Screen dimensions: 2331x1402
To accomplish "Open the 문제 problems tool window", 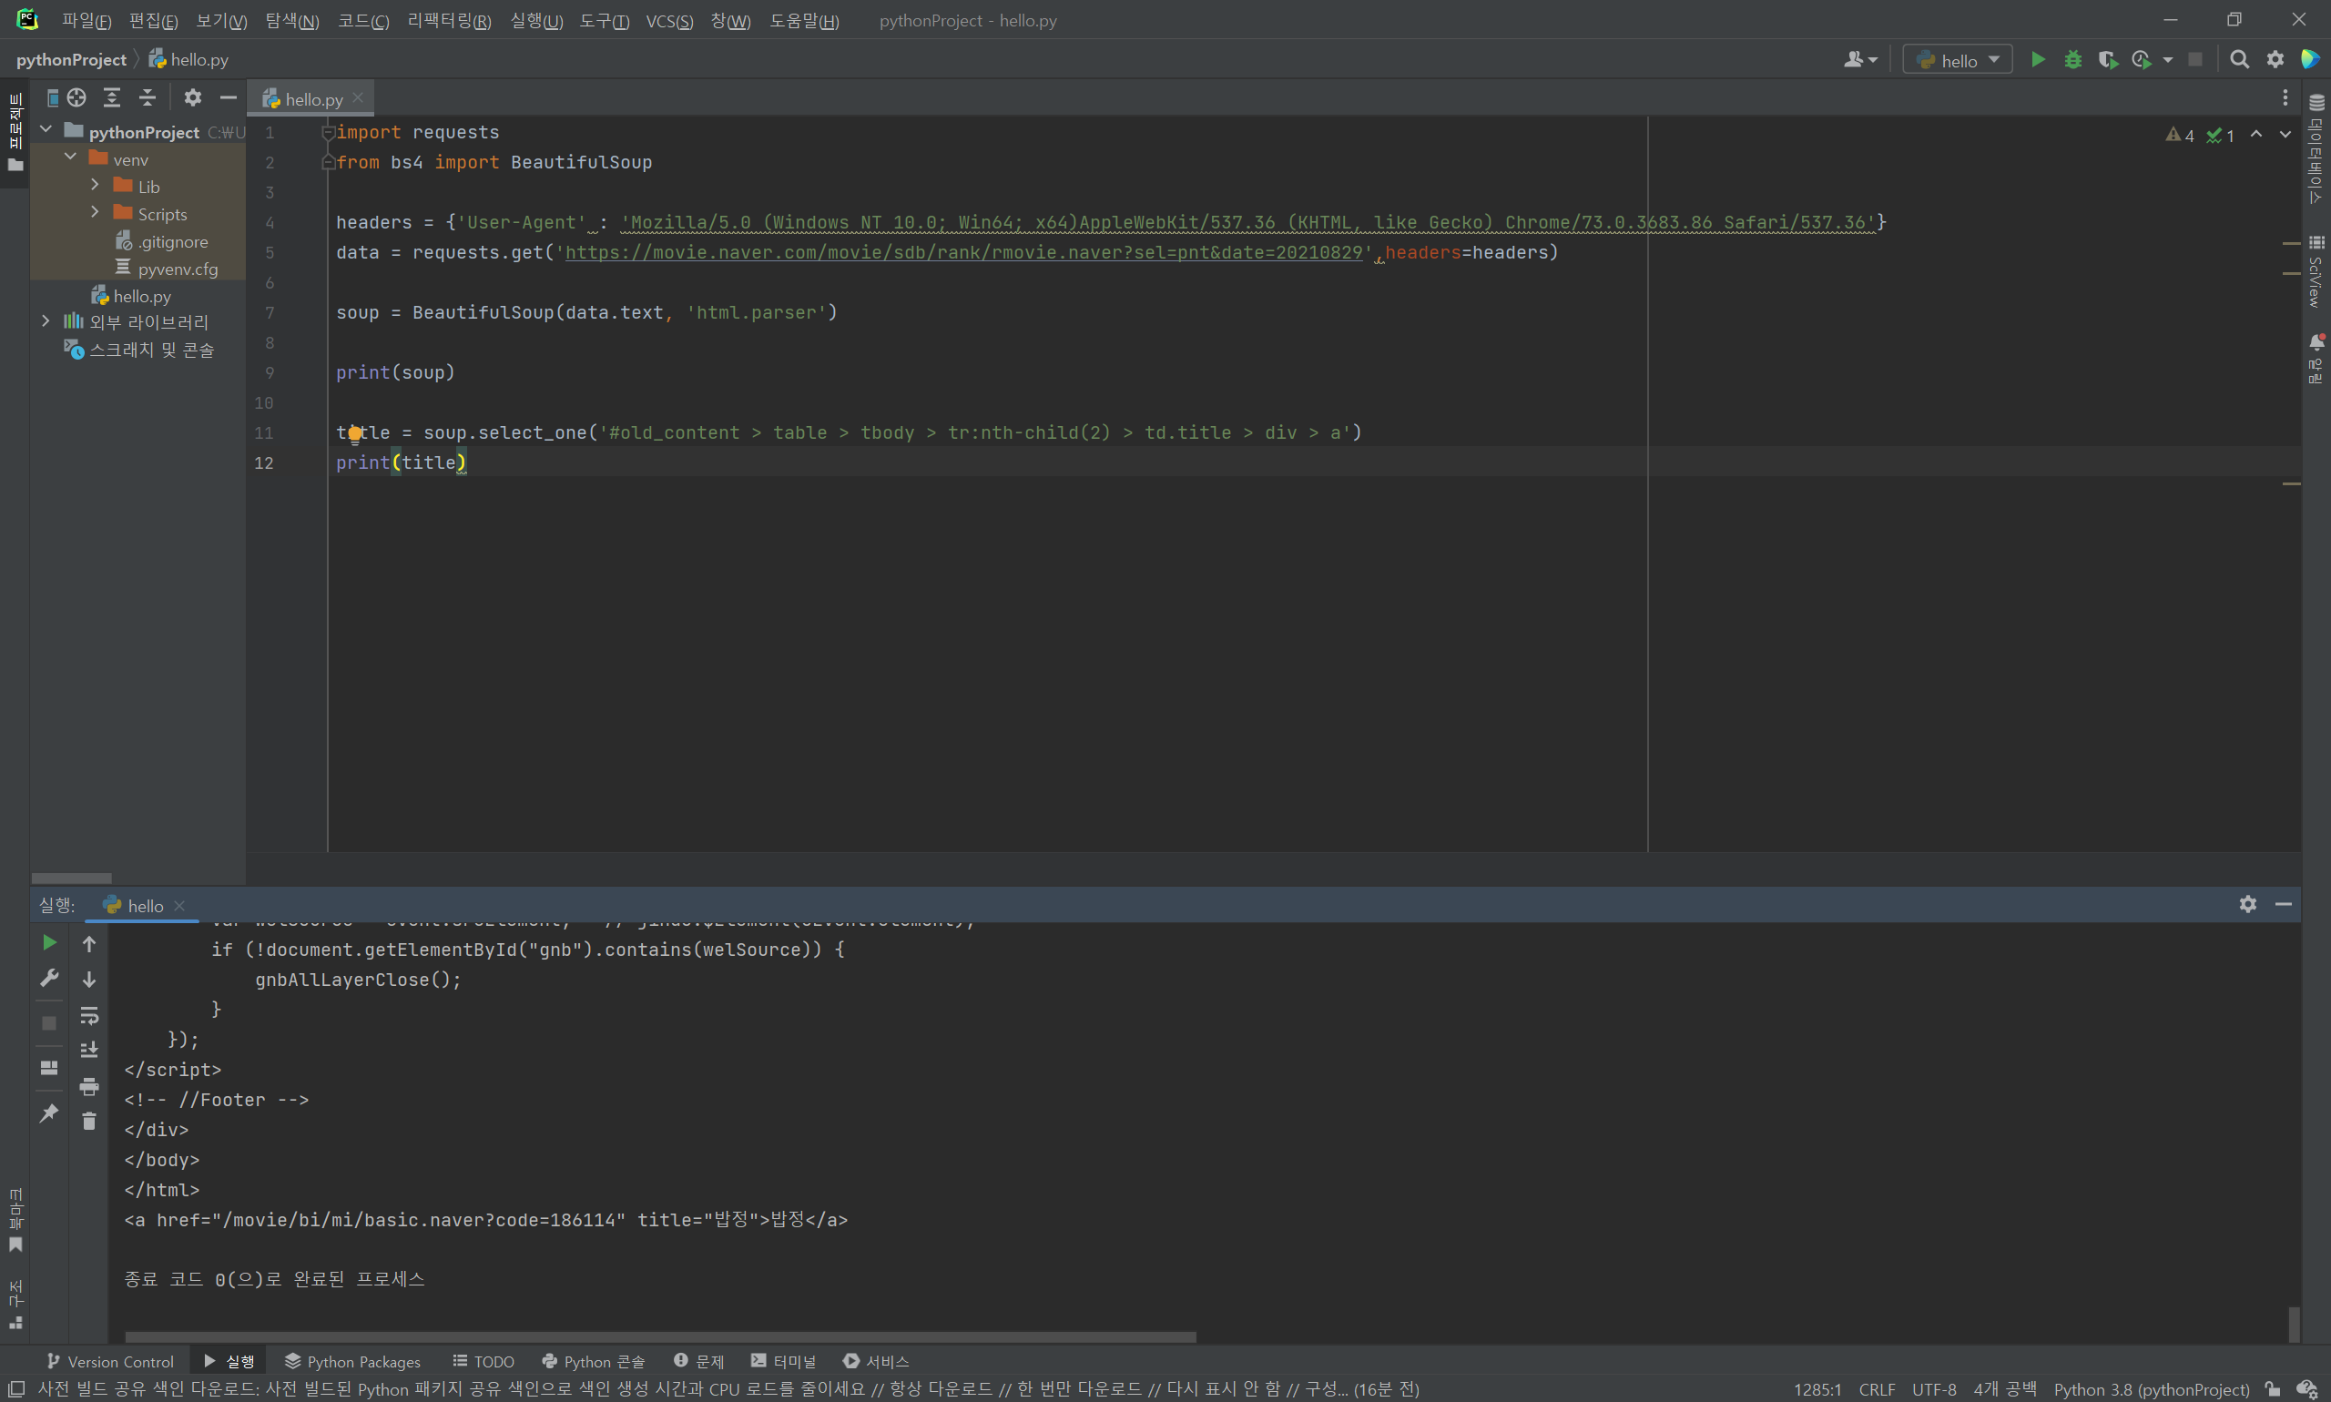I will pos(699,1361).
